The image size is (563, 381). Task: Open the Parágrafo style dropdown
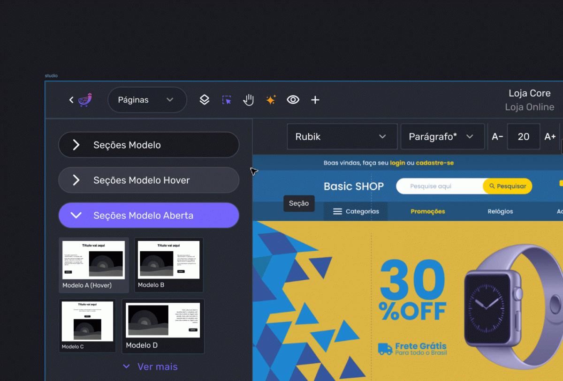click(442, 137)
